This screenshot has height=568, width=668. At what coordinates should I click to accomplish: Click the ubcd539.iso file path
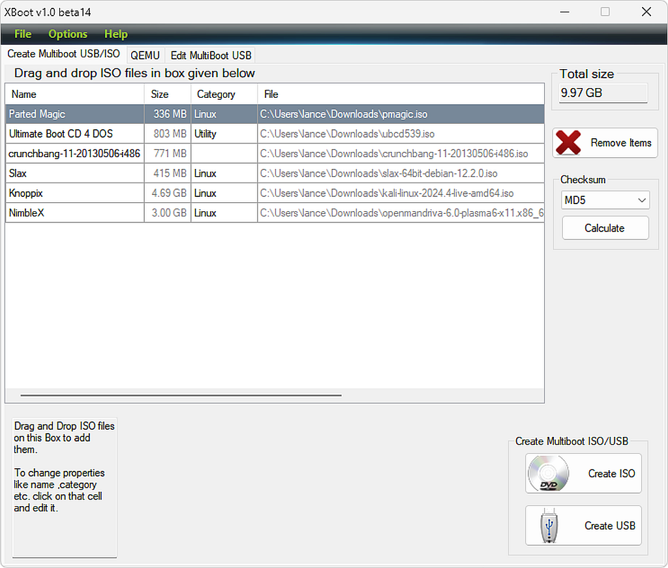click(401, 134)
